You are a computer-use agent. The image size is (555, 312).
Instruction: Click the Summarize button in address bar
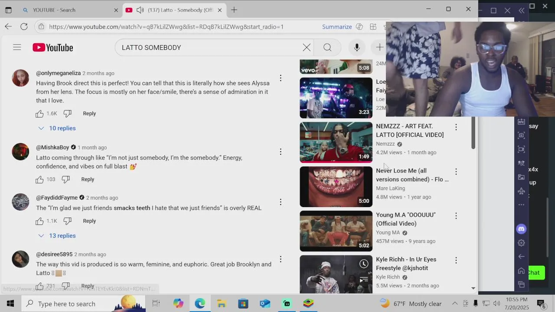click(337, 27)
